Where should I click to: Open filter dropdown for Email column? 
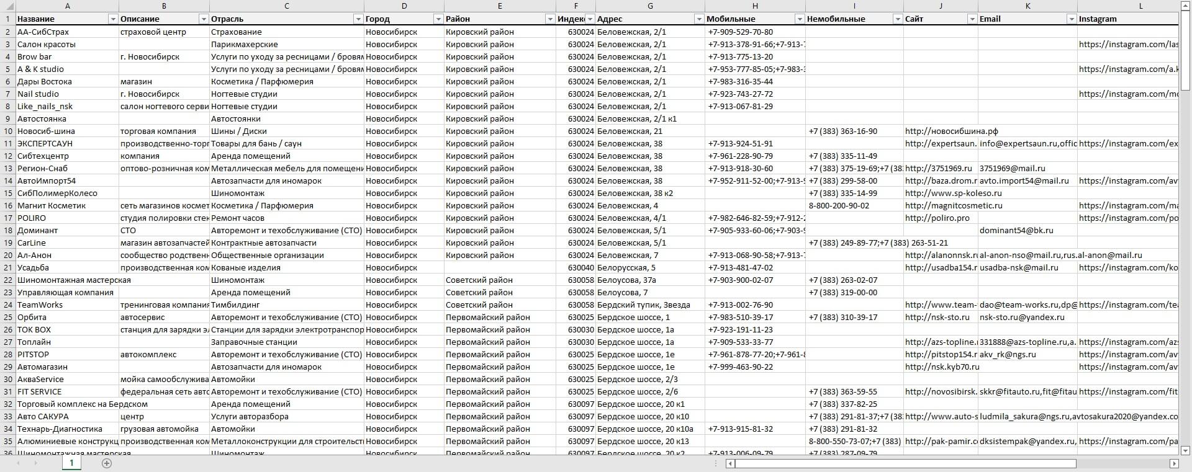[x=1072, y=19]
